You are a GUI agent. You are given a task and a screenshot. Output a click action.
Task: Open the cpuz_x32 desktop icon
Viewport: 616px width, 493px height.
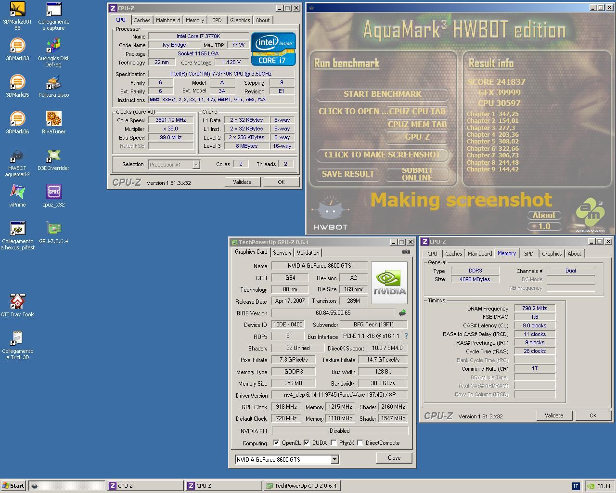pyautogui.click(x=53, y=196)
